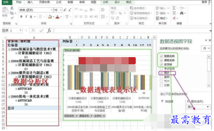This screenshot has height=131, width=214.
Task: Check the 考试性质 field checkbox
Action: point(161,69)
